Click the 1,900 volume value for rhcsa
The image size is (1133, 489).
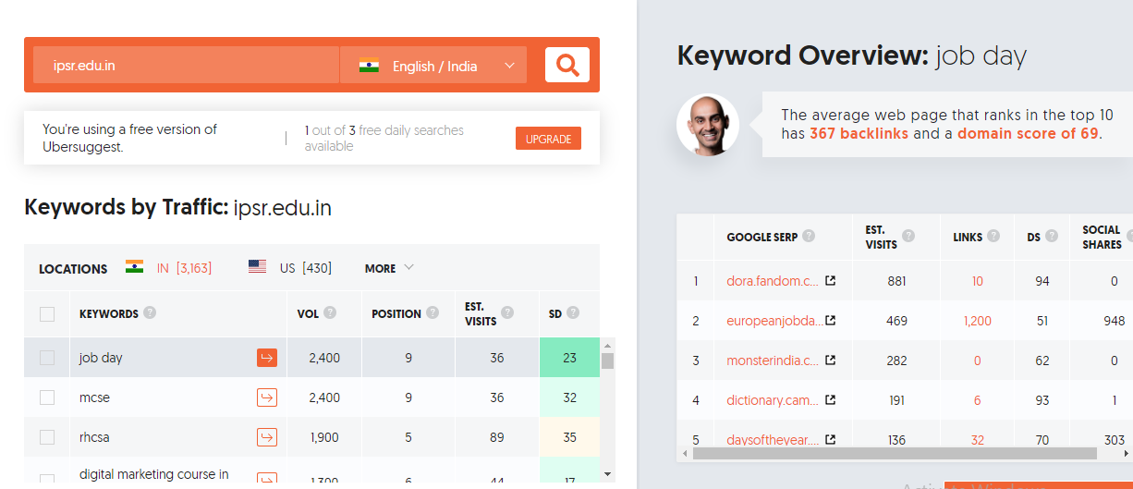click(x=324, y=437)
